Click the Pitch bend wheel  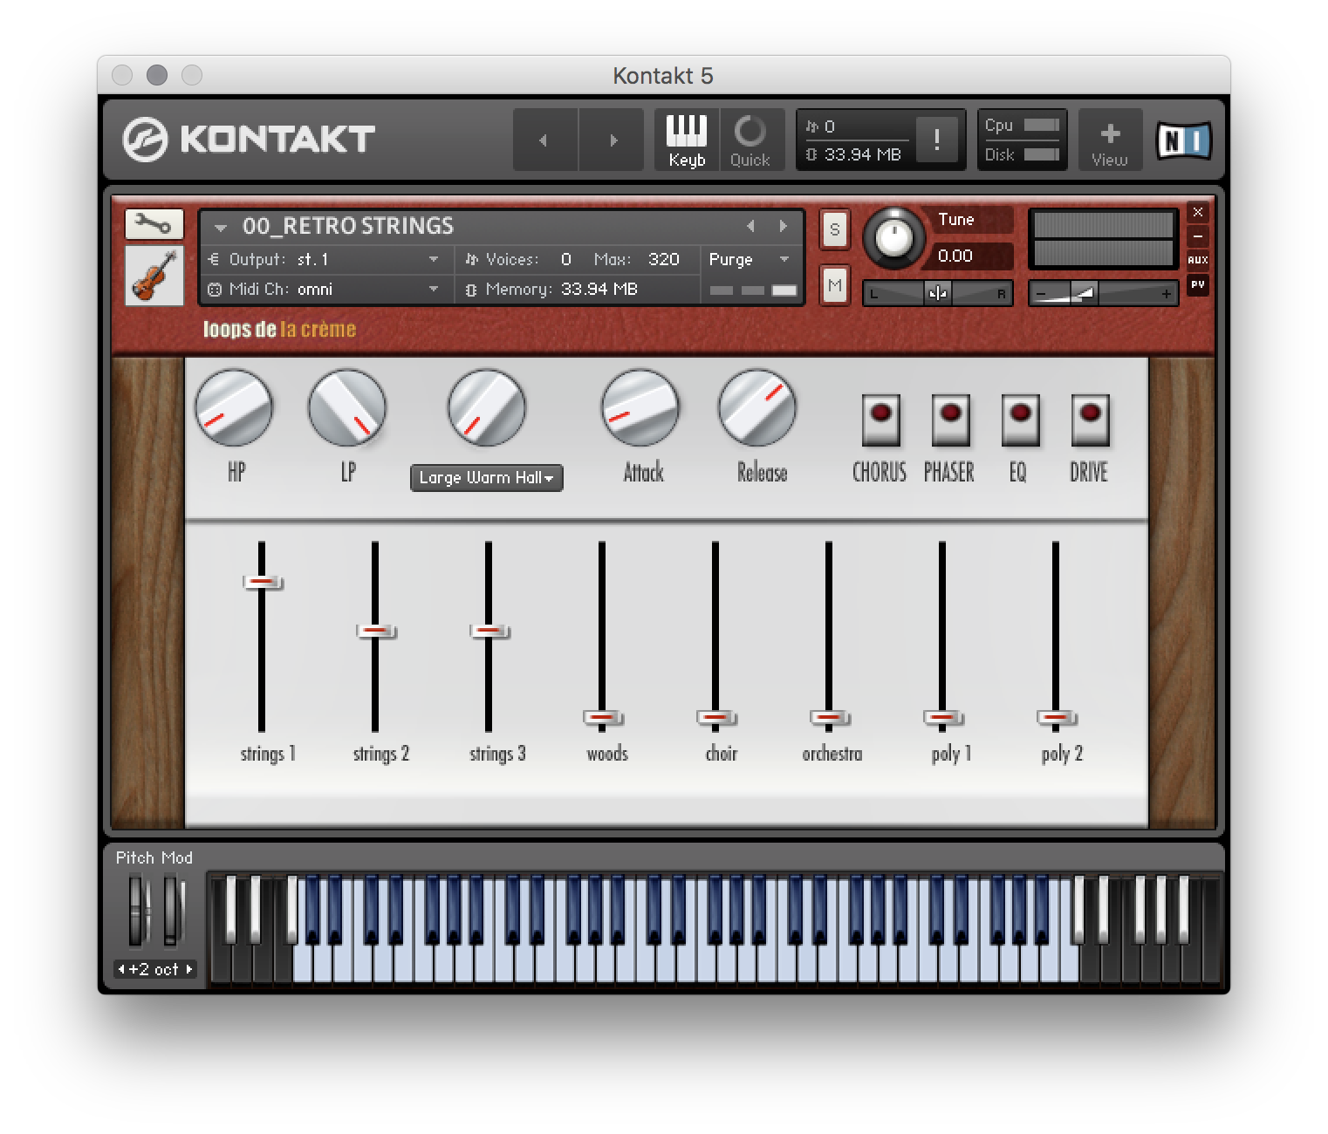tap(138, 911)
